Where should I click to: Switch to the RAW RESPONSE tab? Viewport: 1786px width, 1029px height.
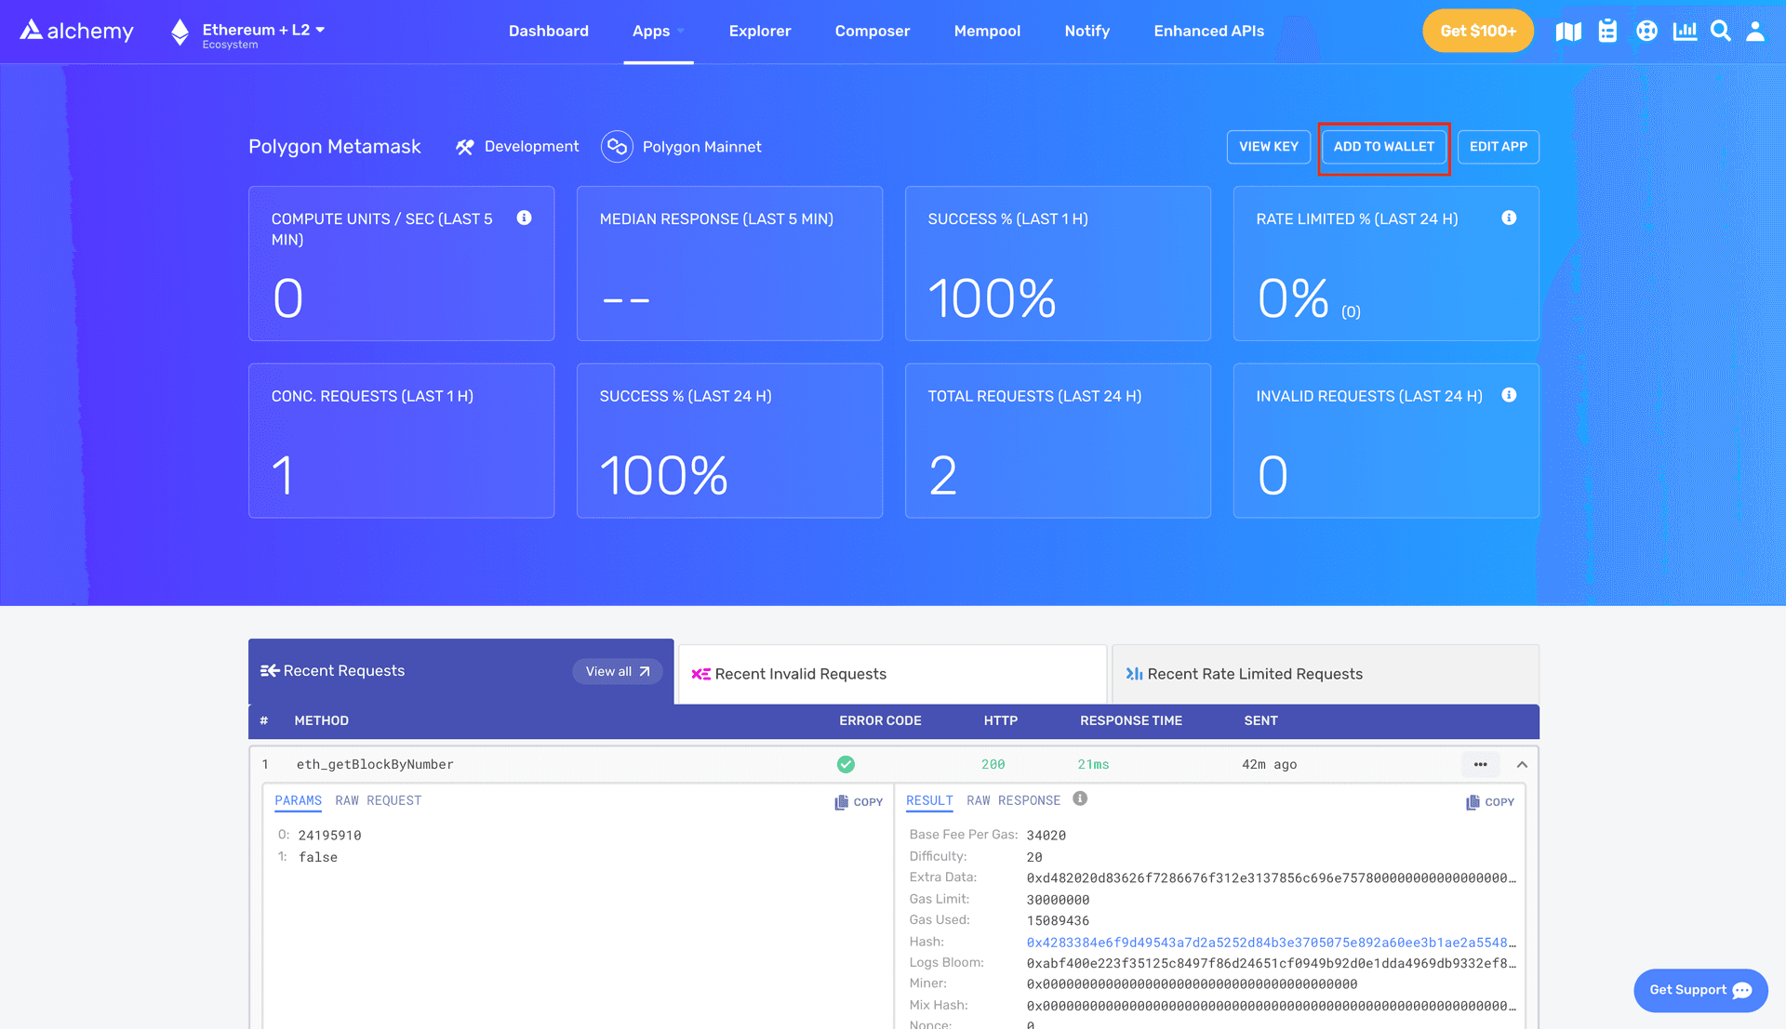[x=1014, y=800]
